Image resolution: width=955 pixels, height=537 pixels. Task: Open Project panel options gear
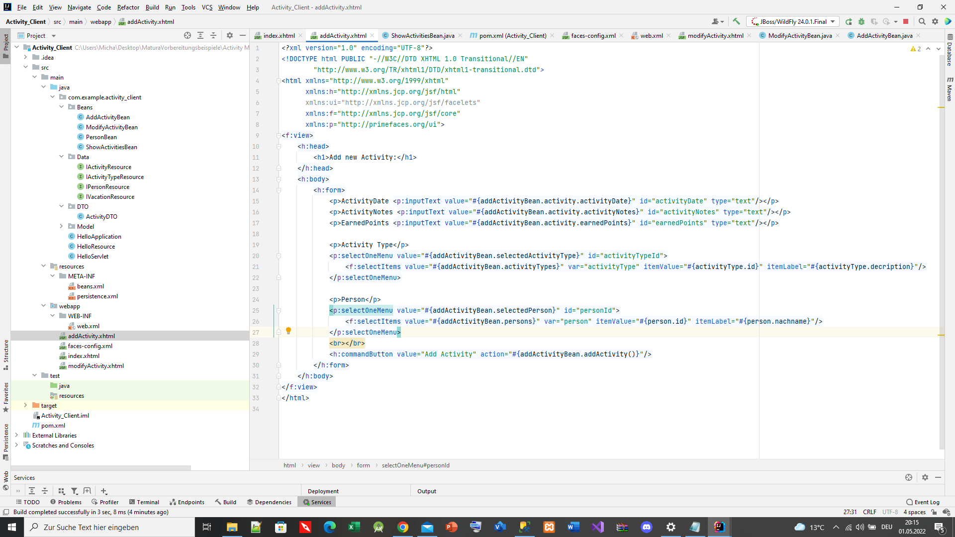click(x=229, y=35)
